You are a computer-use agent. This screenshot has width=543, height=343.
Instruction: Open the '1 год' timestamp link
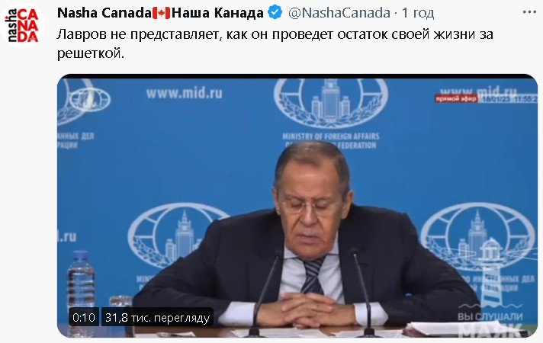418,13
